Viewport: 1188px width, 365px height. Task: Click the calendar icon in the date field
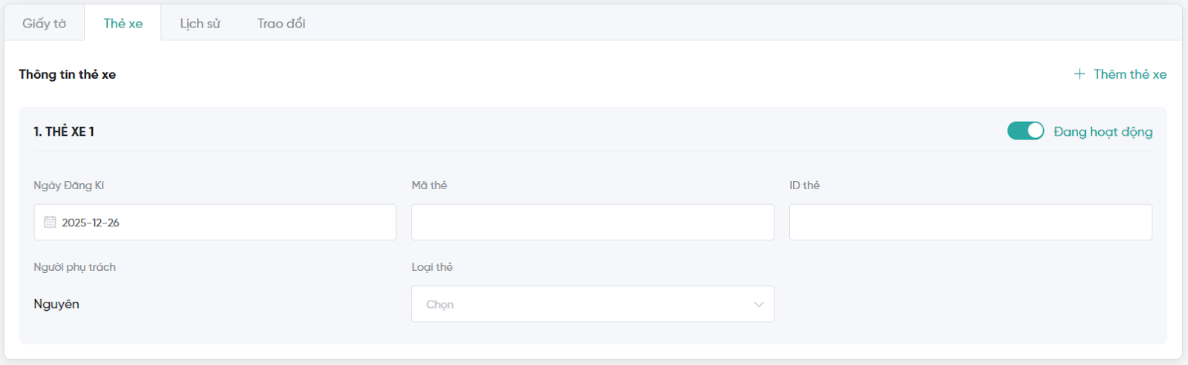pyautogui.click(x=50, y=222)
